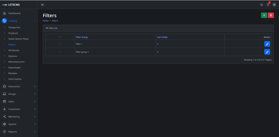Open Products in the sidebar
The height and width of the screenshot is (137, 279).
[x=13, y=33]
